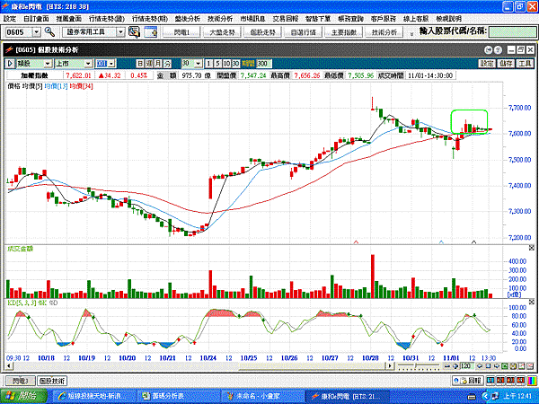Click the help question mark icon in chart title bar

(x=498, y=50)
